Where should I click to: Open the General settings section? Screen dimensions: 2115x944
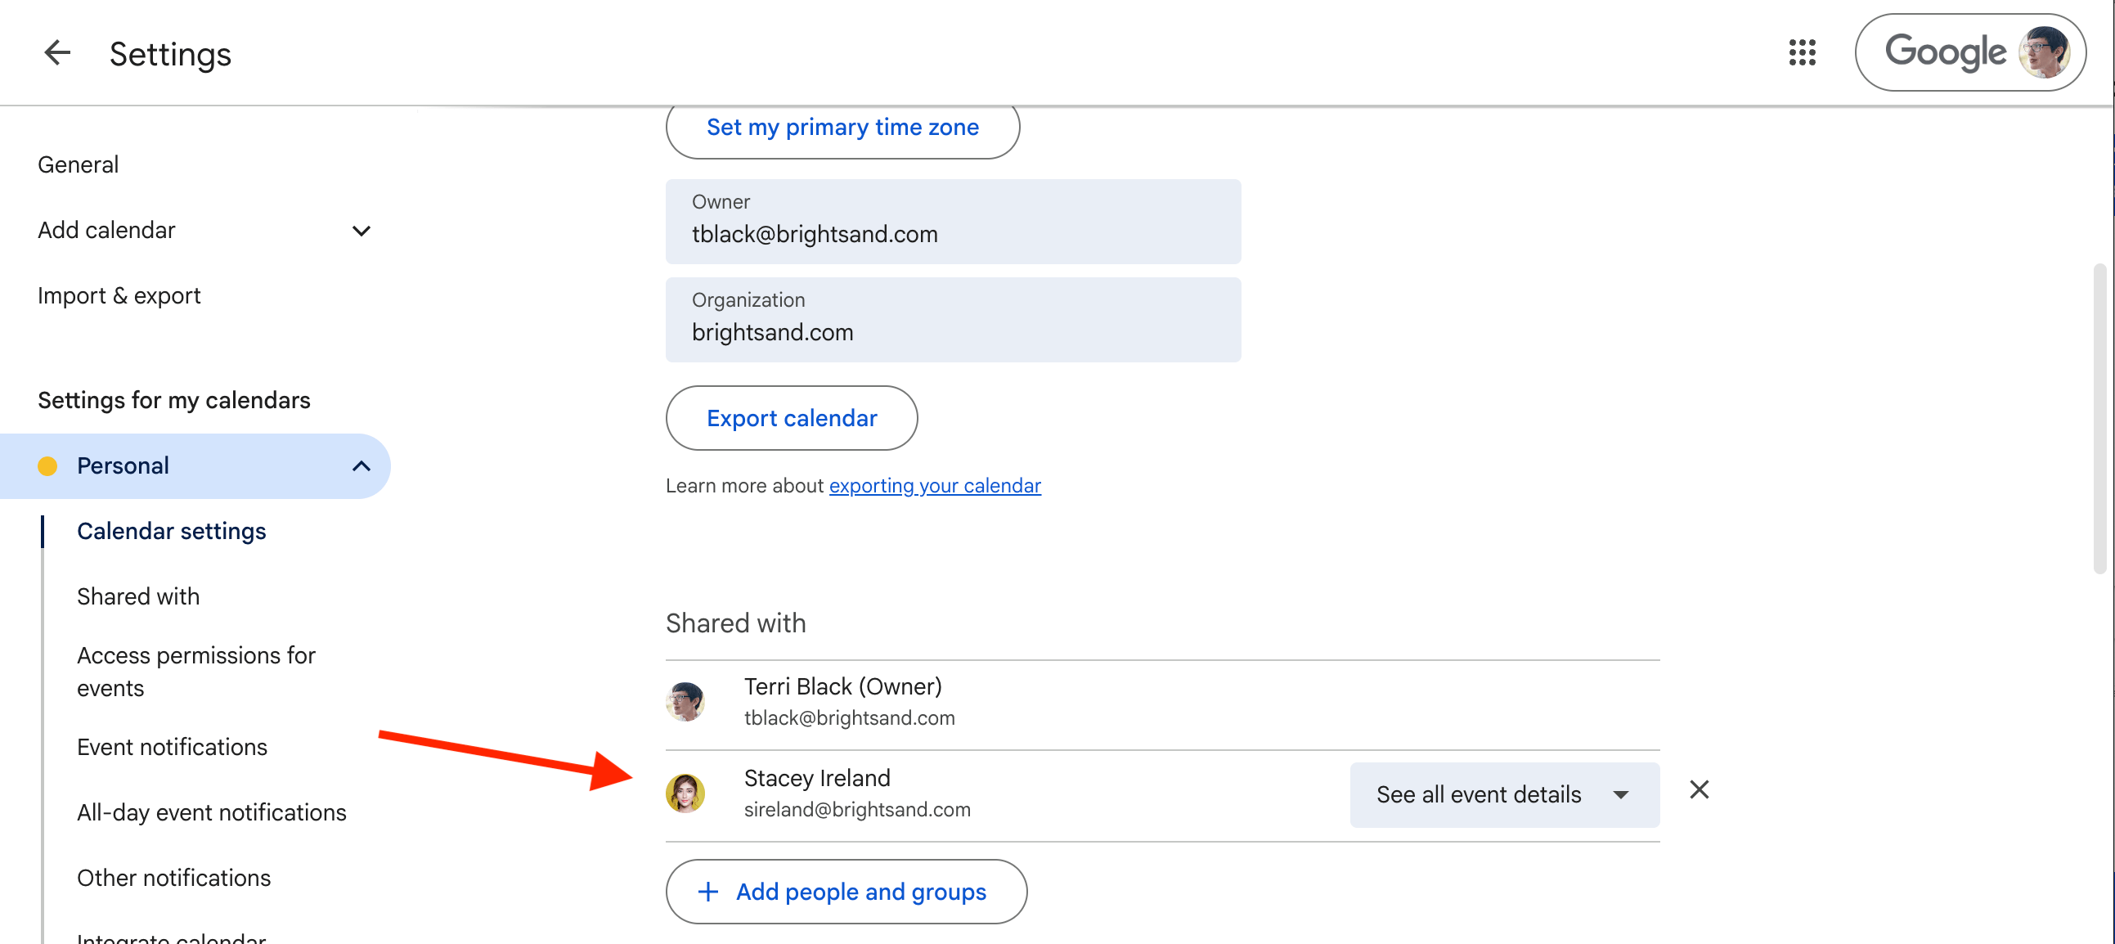coord(78,165)
